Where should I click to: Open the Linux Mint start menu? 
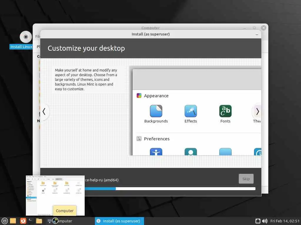pyautogui.click(x=5, y=221)
